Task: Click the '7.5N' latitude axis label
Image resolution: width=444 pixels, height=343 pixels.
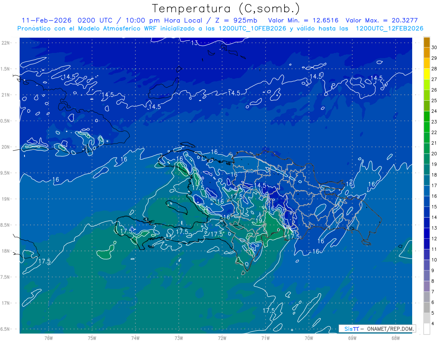Action: [6, 277]
